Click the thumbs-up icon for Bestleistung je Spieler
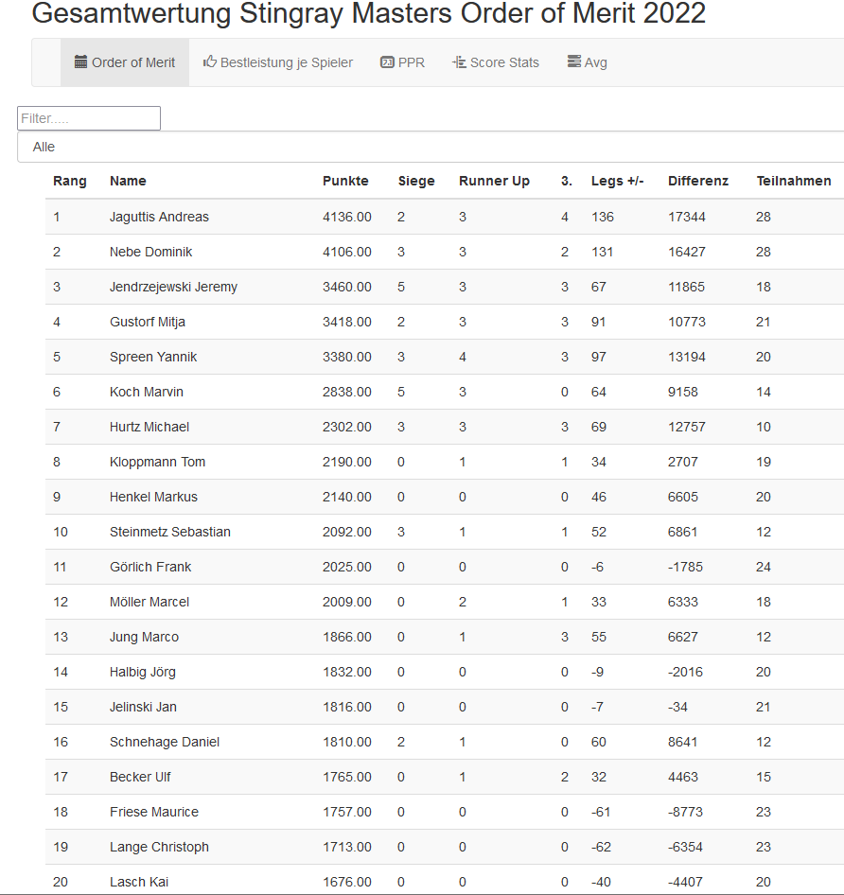The width and height of the screenshot is (844, 895). (210, 62)
